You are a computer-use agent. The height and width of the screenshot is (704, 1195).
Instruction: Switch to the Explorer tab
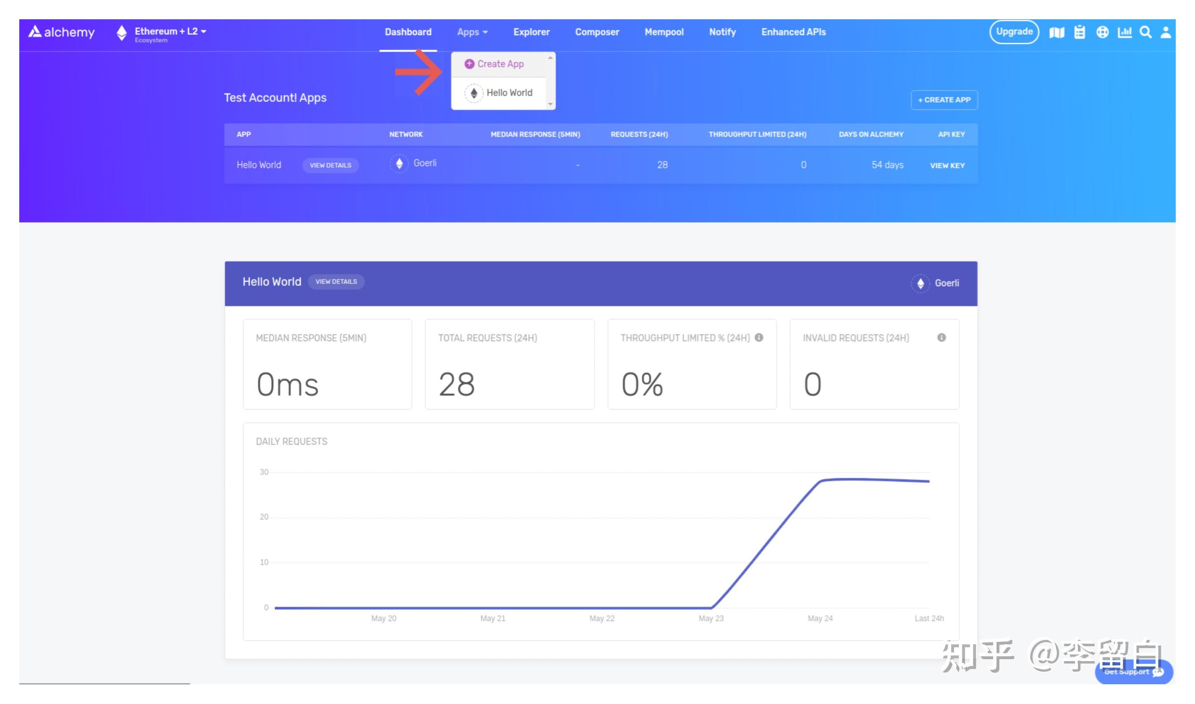[531, 32]
